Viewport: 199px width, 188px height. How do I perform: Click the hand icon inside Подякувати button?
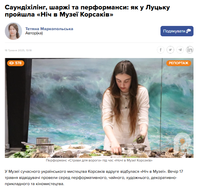[x=188, y=31]
